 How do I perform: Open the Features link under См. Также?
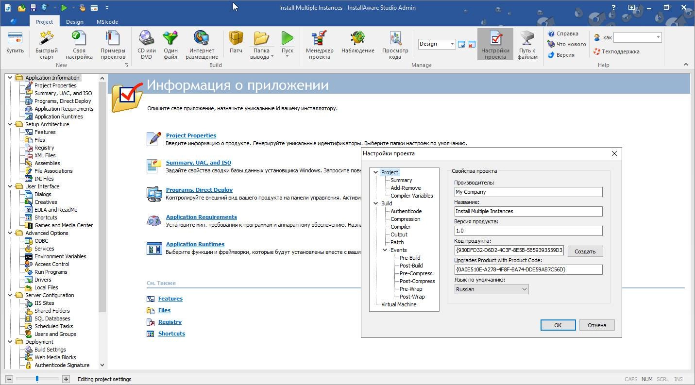pos(170,299)
